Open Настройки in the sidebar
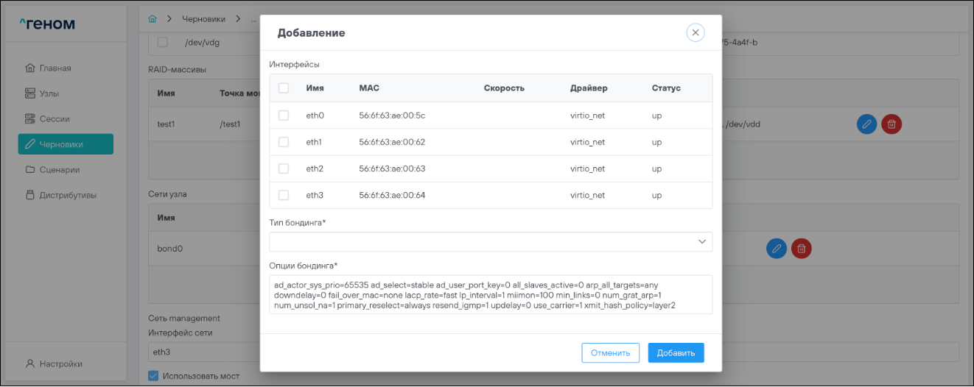 [60, 363]
